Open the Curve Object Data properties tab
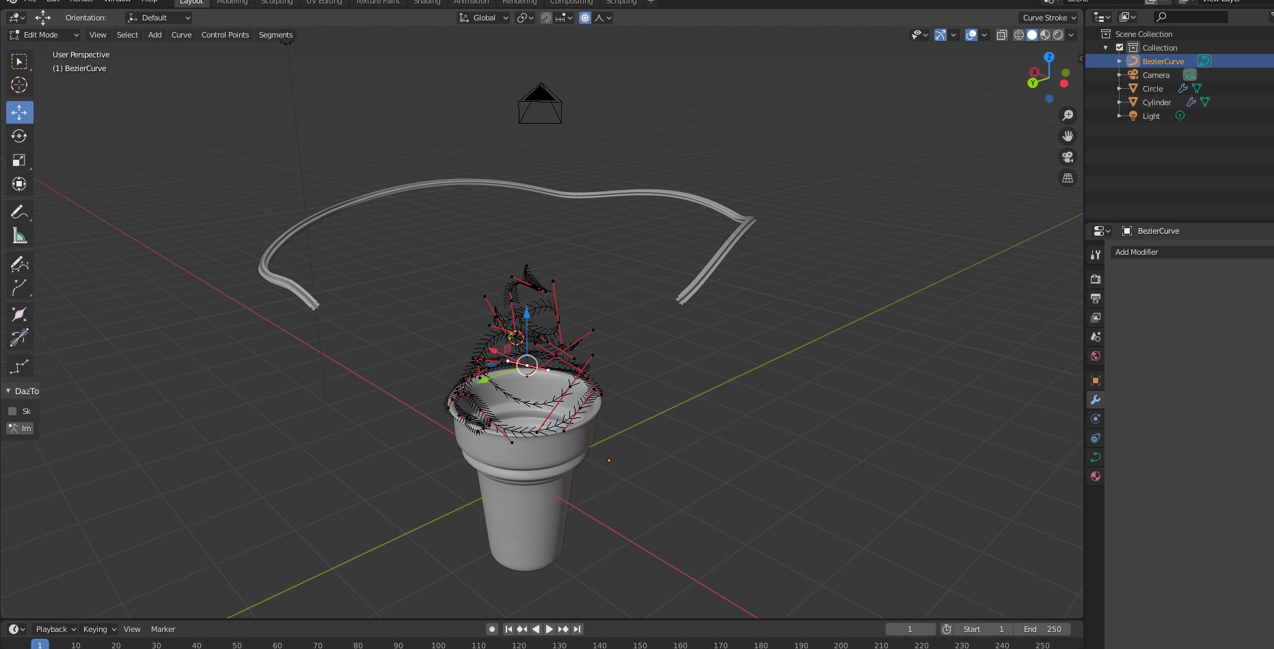This screenshot has height=649, width=1274. 1096,457
